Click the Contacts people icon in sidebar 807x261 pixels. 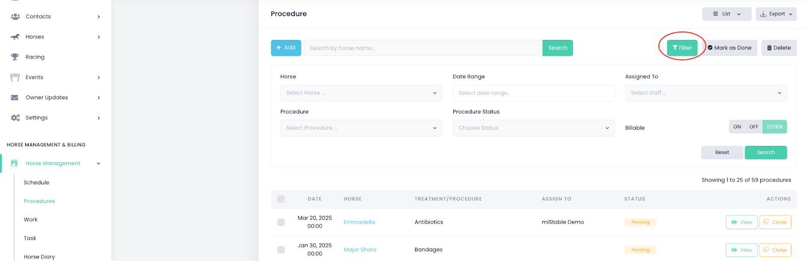tap(15, 17)
